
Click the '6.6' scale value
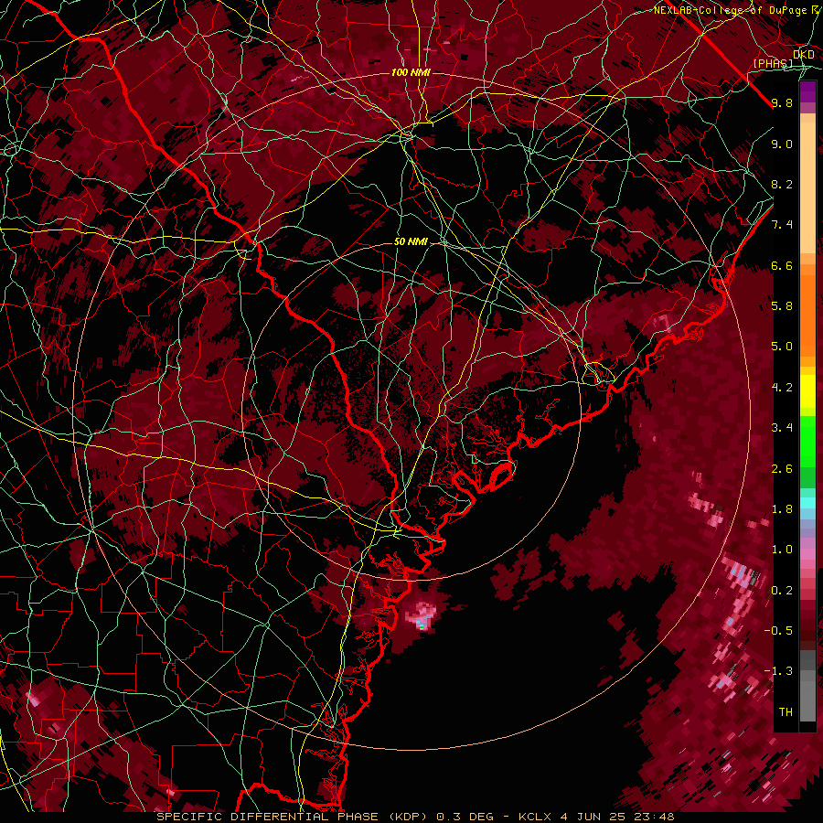782,265
